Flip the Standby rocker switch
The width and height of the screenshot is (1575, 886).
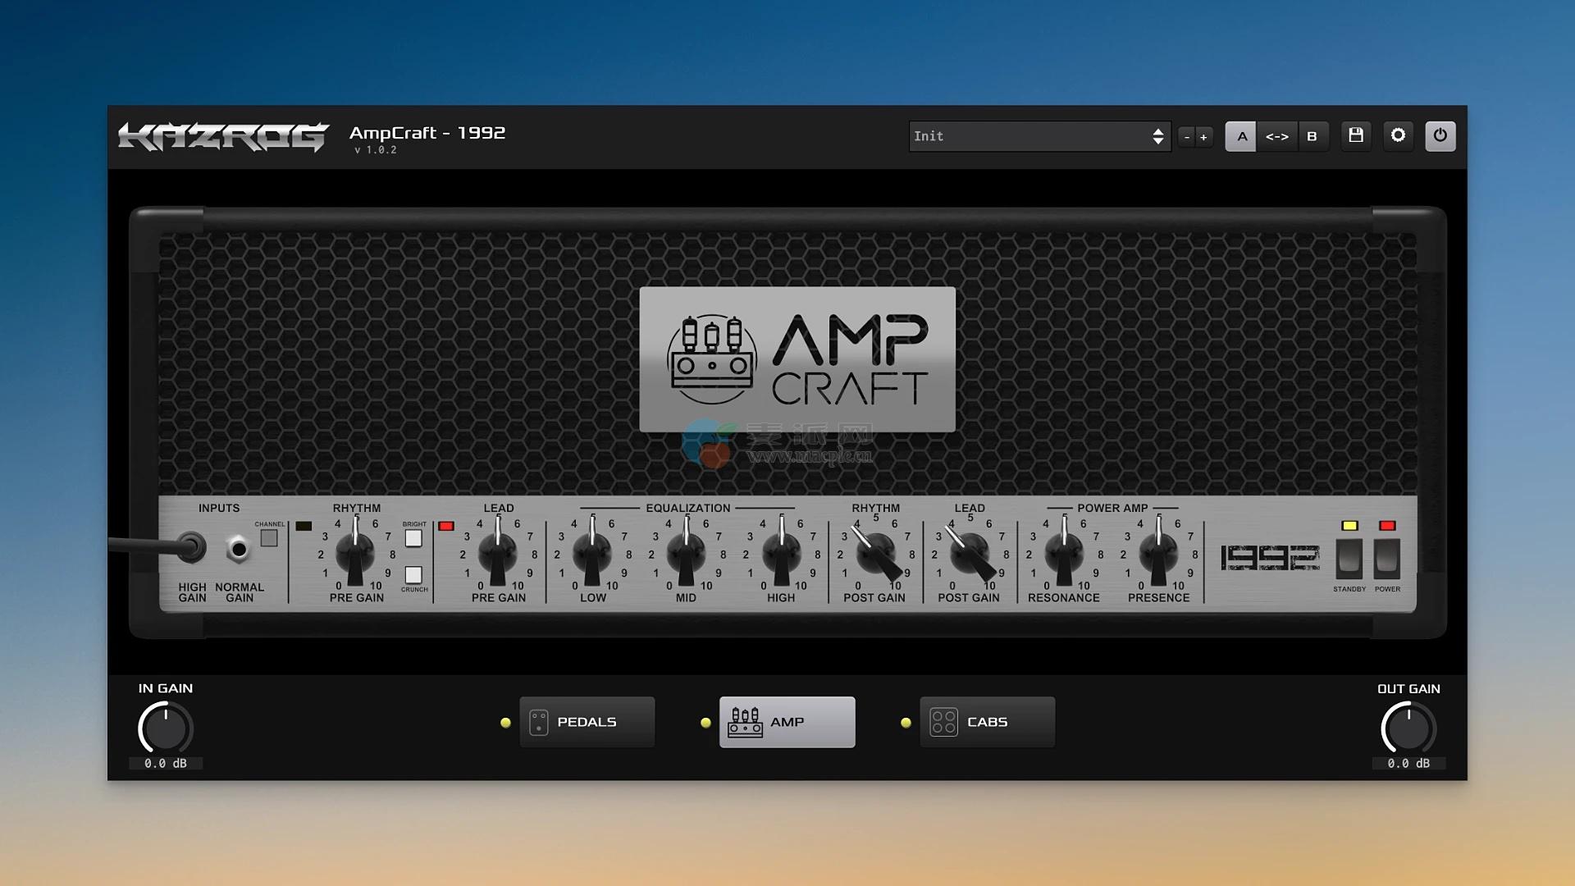(1349, 559)
